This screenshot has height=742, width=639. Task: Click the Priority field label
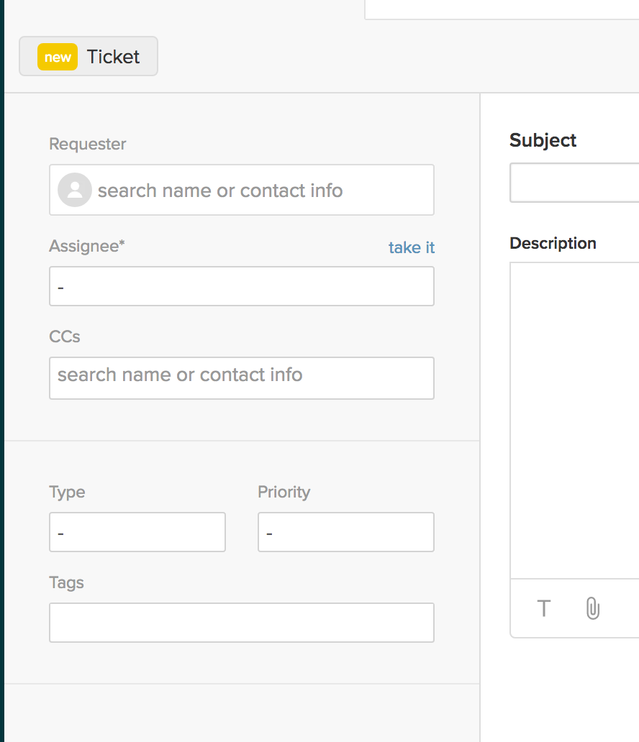284,492
